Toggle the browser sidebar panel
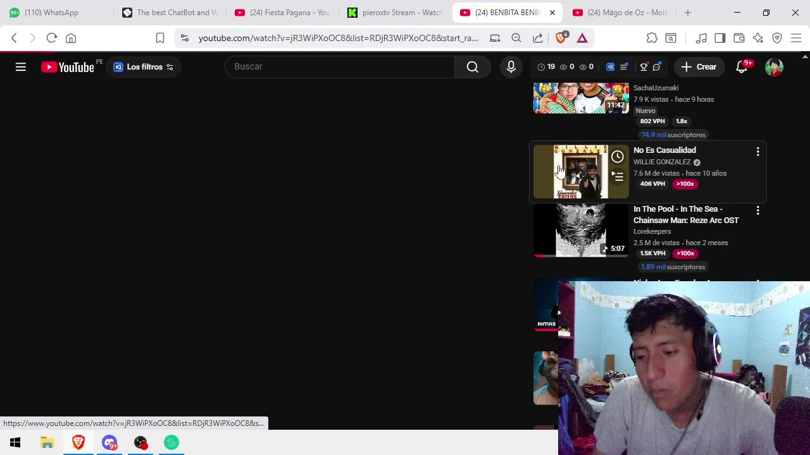The width and height of the screenshot is (810, 455). [720, 38]
